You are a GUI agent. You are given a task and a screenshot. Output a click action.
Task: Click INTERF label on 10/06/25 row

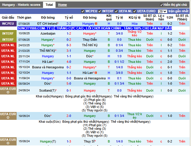[x=8, y=33]
